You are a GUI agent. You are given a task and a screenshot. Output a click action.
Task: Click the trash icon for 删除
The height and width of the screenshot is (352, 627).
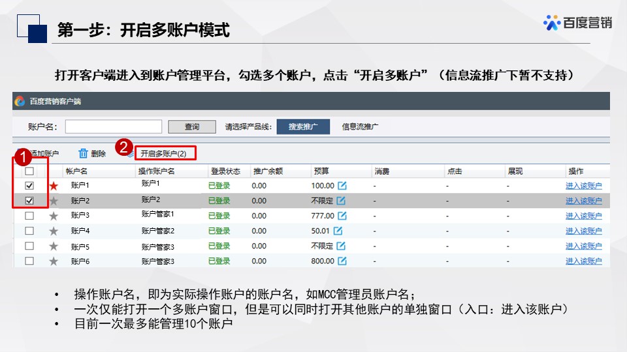pos(83,153)
